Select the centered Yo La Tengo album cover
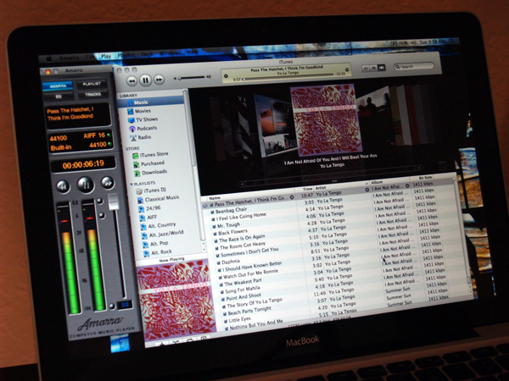 [x=327, y=120]
